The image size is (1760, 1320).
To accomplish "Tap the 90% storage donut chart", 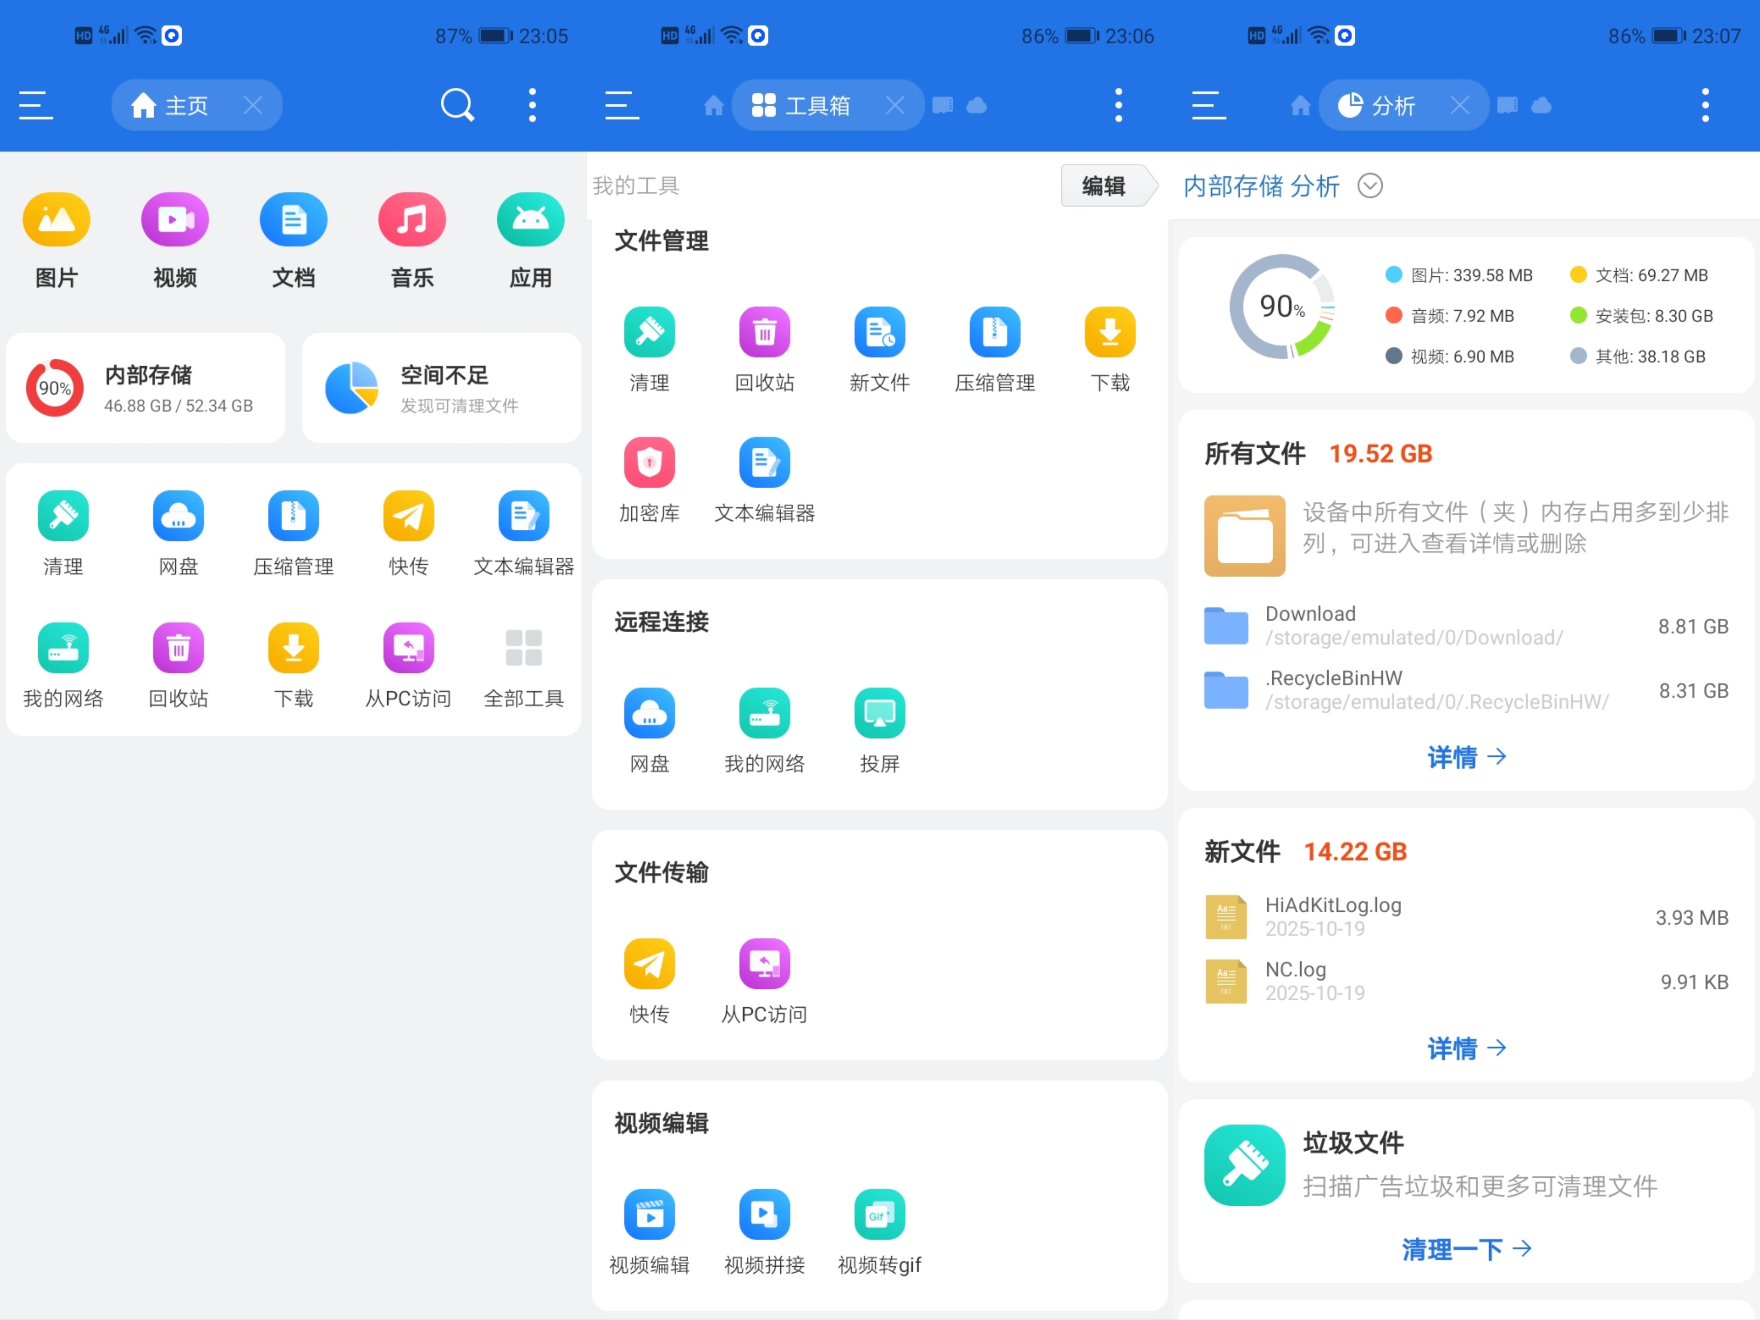I will (x=1282, y=307).
